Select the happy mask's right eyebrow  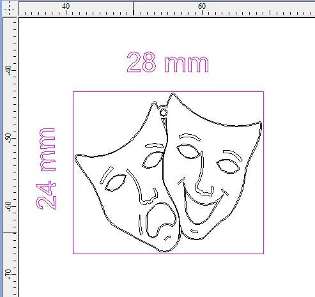233,156
